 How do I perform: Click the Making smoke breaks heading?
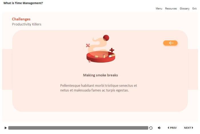click(x=101, y=75)
